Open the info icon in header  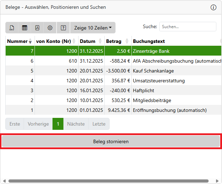click(213, 7)
